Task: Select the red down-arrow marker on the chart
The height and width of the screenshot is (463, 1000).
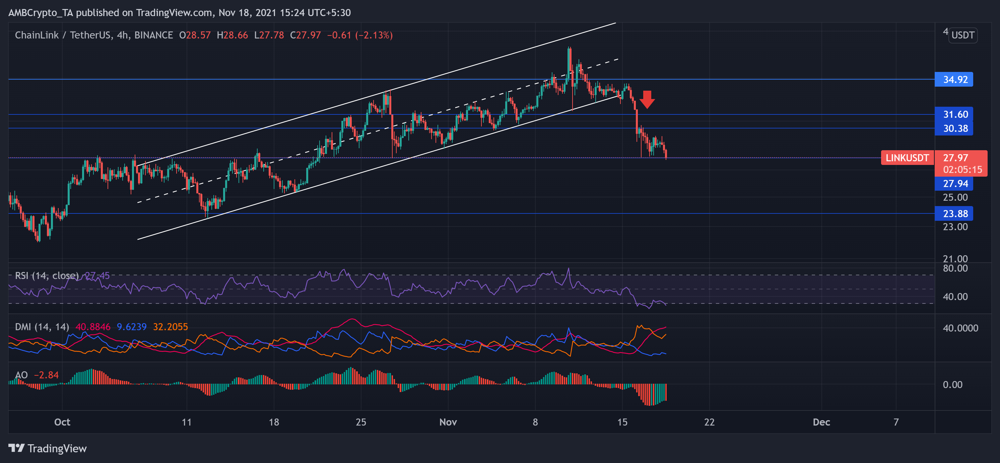Action: pos(647,100)
